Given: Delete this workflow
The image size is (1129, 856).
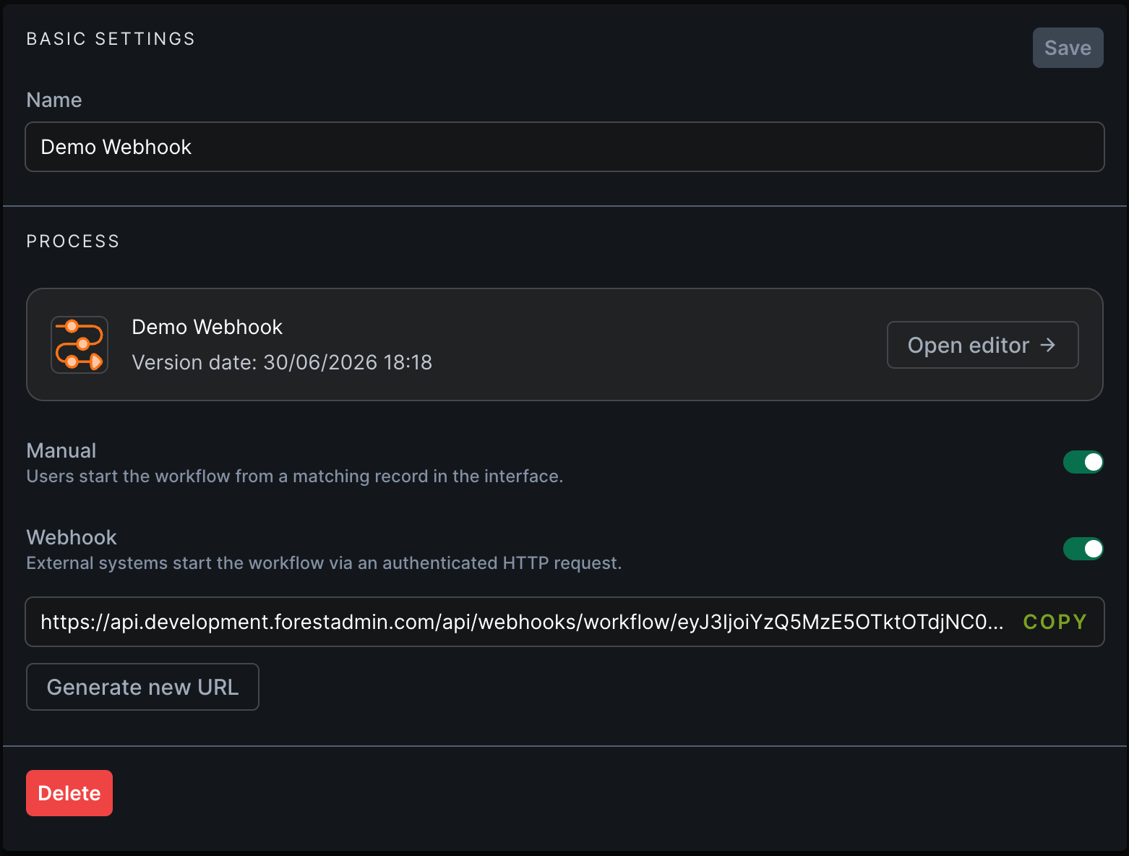Looking at the screenshot, I should [x=69, y=793].
